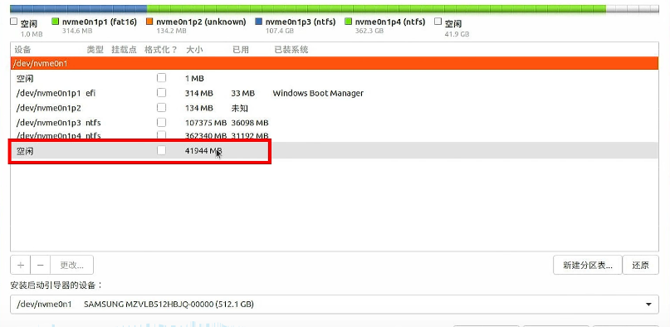670x327 pixels.
Task: Select the /dev/nvme0n1p4 ntfs row
Action: click(335, 136)
